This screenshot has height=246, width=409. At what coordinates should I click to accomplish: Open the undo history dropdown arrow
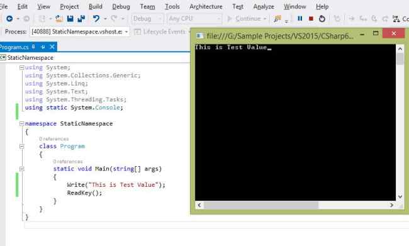[105, 19]
